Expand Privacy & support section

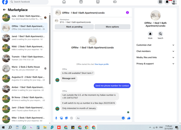click(x=155, y=64)
